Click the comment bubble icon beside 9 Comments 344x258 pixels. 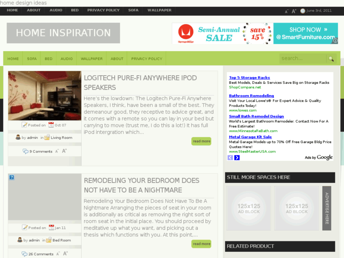click(x=26, y=151)
